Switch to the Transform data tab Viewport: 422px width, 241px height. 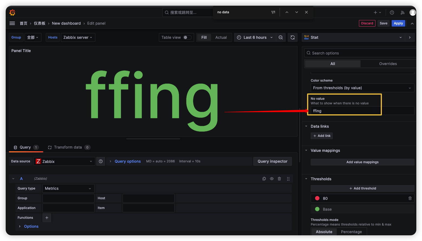point(68,147)
